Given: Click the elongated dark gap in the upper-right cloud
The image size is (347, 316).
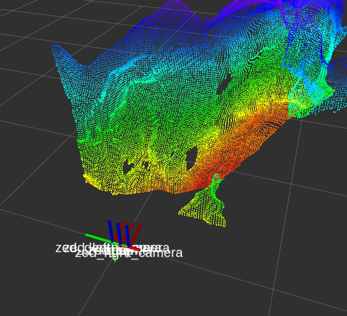Looking at the screenshot, I should pos(224,87).
